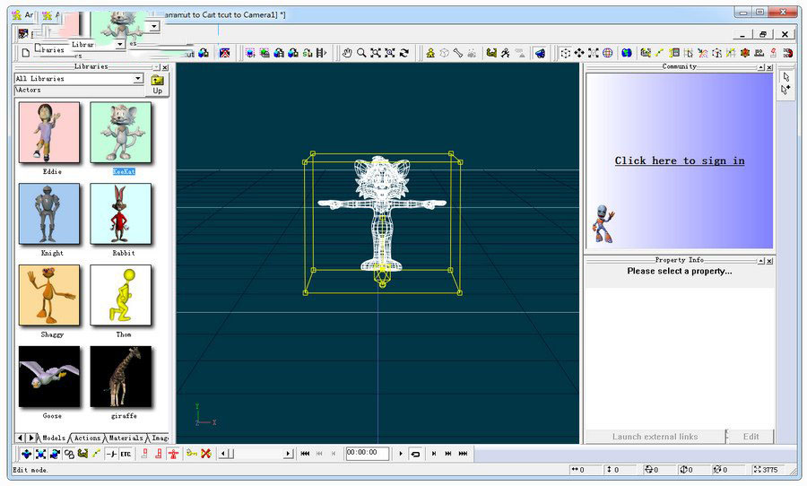Click Launch external links button

(655, 437)
